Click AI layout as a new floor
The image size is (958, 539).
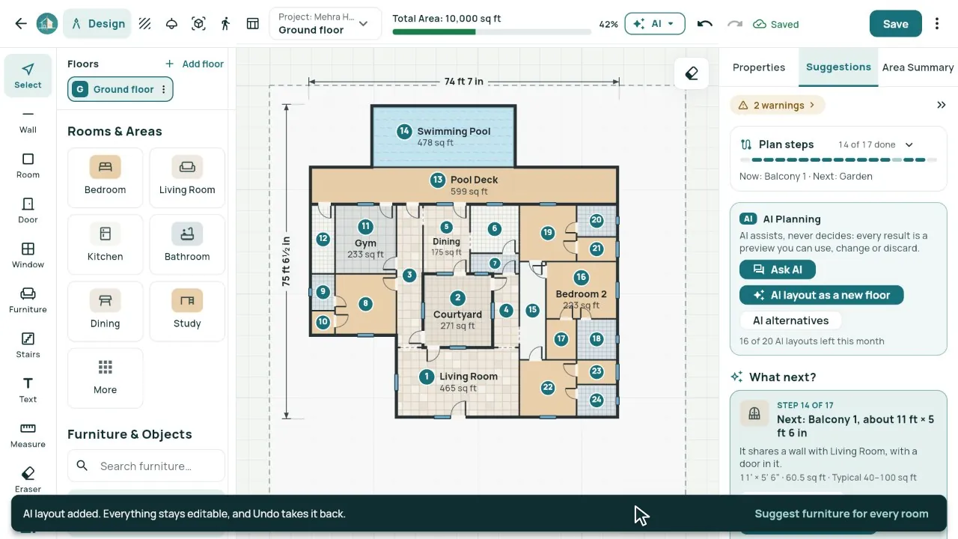point(822,295)
